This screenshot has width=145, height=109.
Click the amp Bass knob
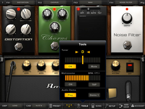41,65
